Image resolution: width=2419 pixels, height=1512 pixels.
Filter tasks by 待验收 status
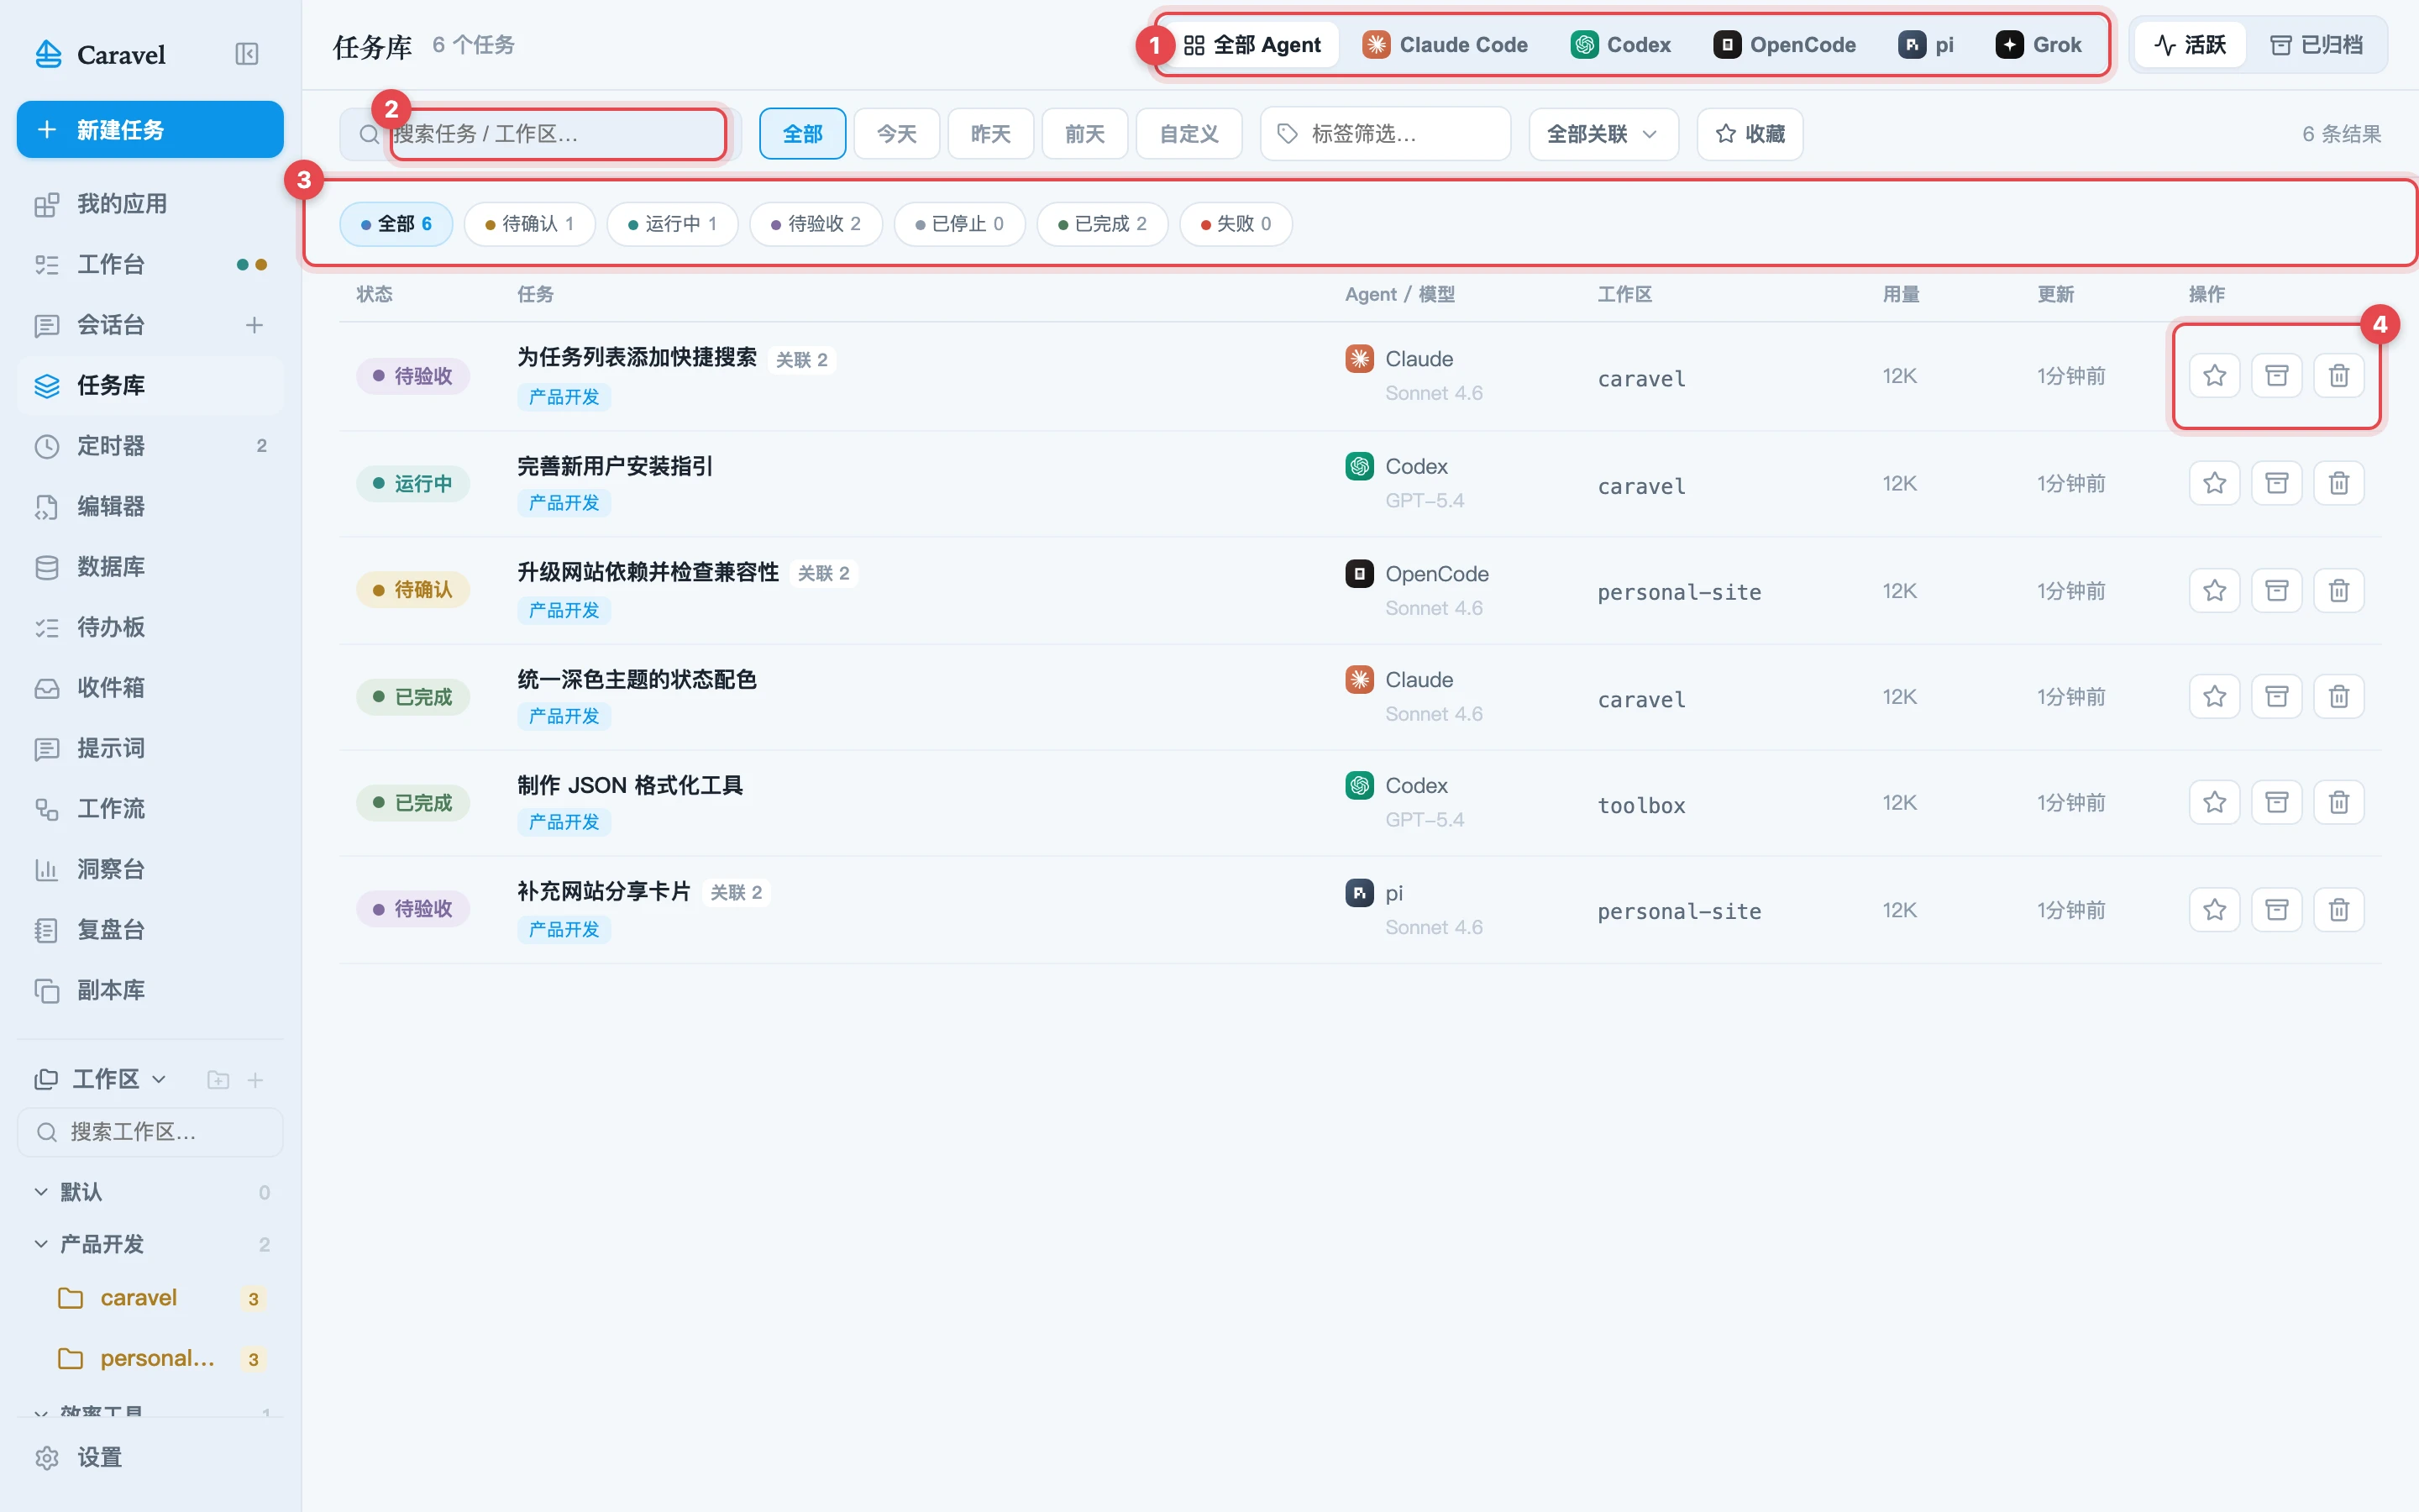point(816,224)
